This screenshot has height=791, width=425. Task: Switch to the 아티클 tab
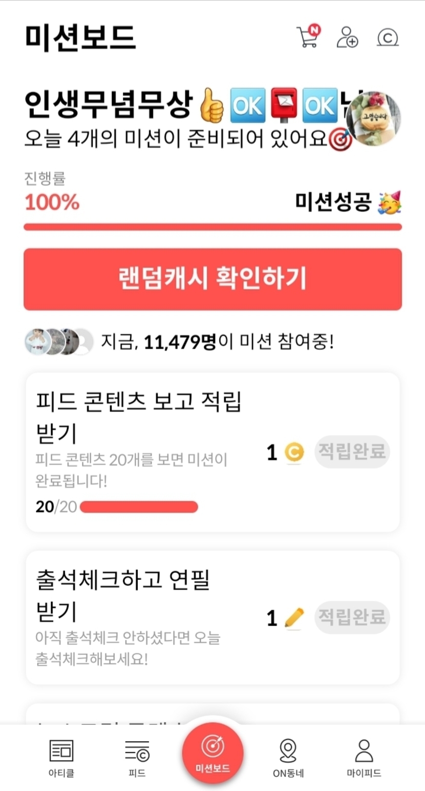[x=61, y=756]
